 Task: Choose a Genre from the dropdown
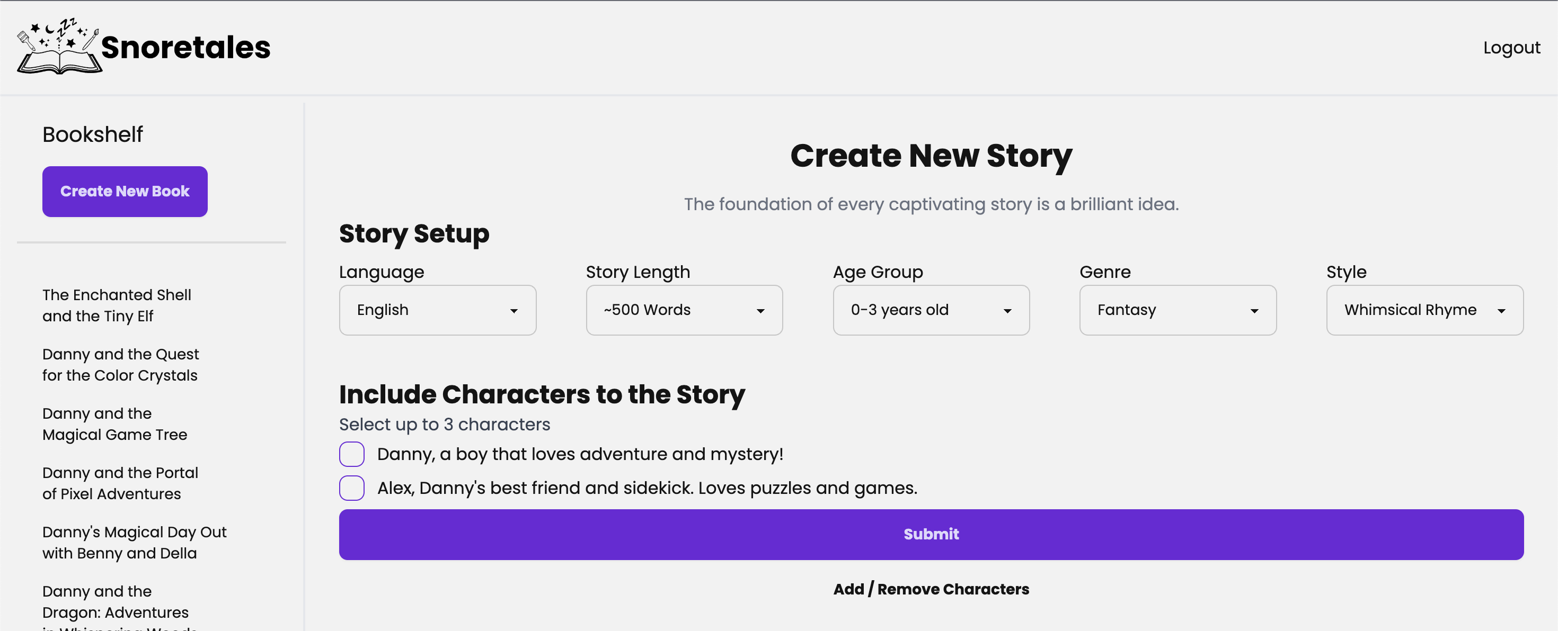(x=1177, y=310)
